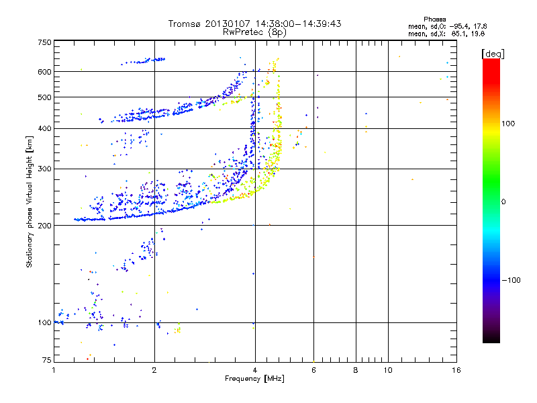Viewport: 537px width, 403px height.
Task: Click the '10' x-axis tick label
Action: pyautogui.click(x=388, y=370)
